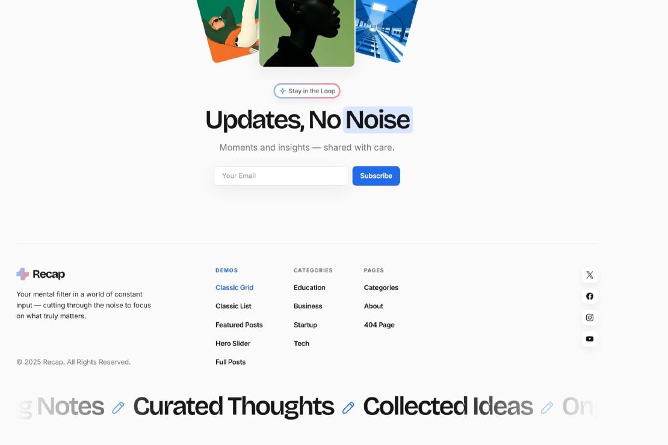Select the Education category link
The width and height of the screenshot is (668, 445).
point(309,288)
